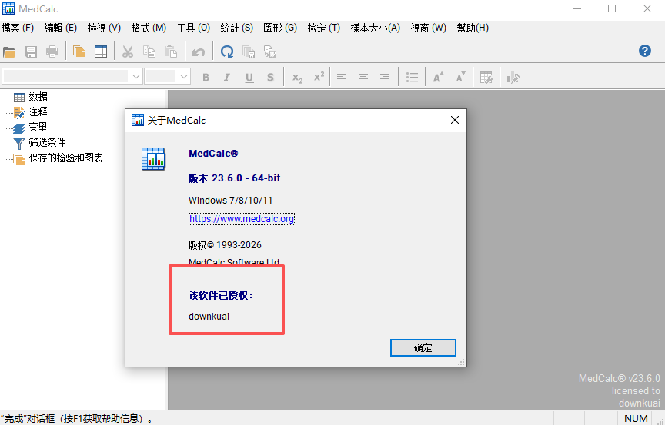Select 数据 in the tree panel
The height and width of the screenshot is (425, 665).
point(38,97)
